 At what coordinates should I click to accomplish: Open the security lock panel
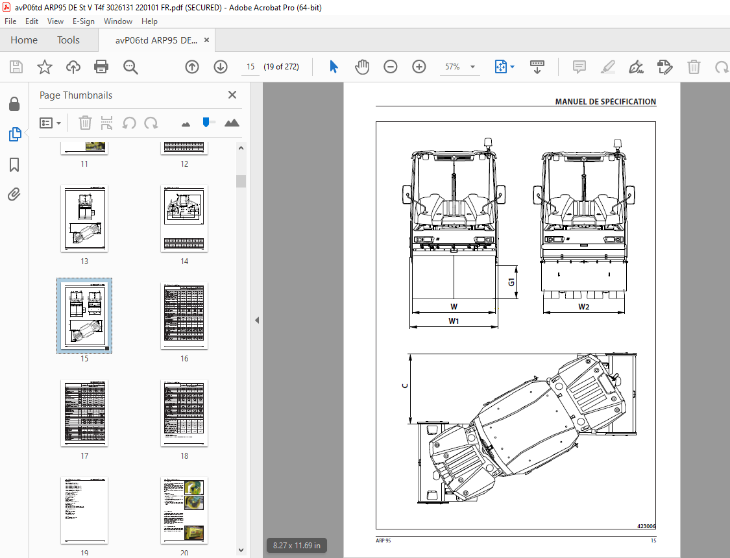(x=14, y=104)
